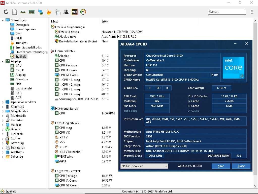Select Memória in the tree
The image size is (258, 194).
[x=22, y=79]
